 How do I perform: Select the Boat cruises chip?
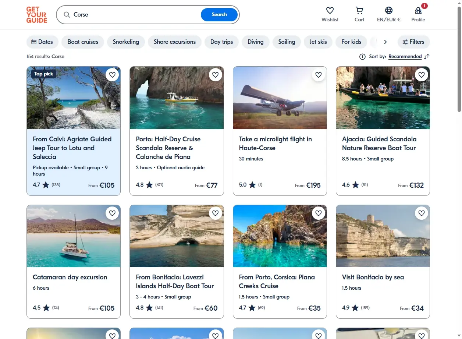click(83, 42)
